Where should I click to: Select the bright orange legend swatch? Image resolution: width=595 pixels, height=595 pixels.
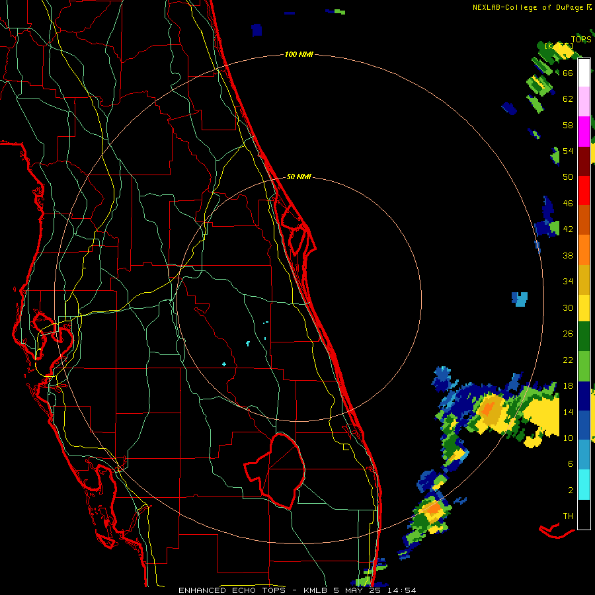click(584, 250)
